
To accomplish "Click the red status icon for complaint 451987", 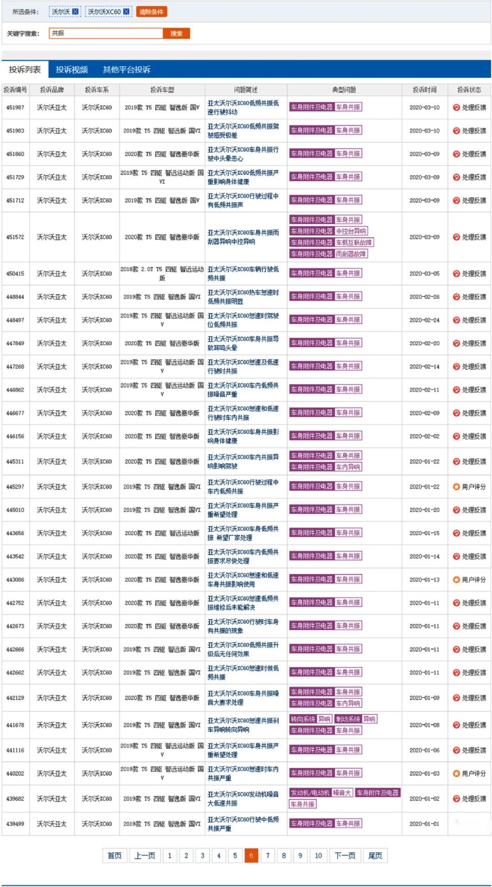I will pyautogui.click(x=456, y=107).
